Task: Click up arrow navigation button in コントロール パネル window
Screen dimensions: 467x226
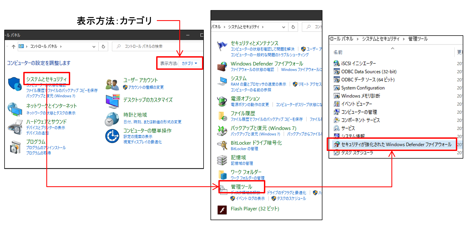Action: [x=14, y=47]
